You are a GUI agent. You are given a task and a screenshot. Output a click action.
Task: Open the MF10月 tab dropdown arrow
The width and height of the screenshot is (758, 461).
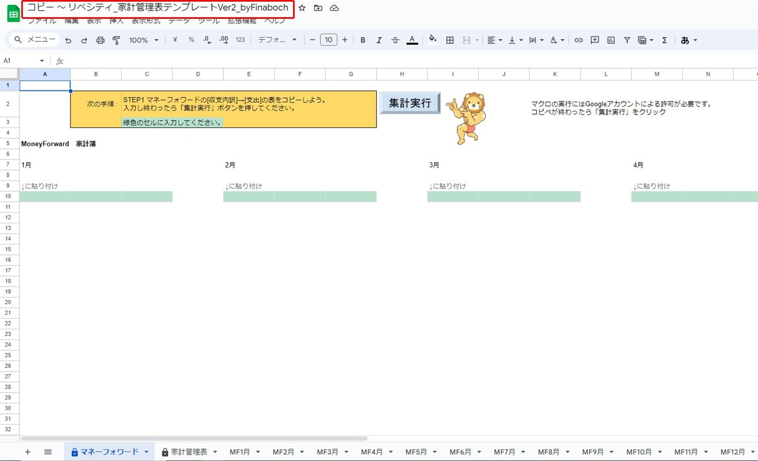point(661,452)
